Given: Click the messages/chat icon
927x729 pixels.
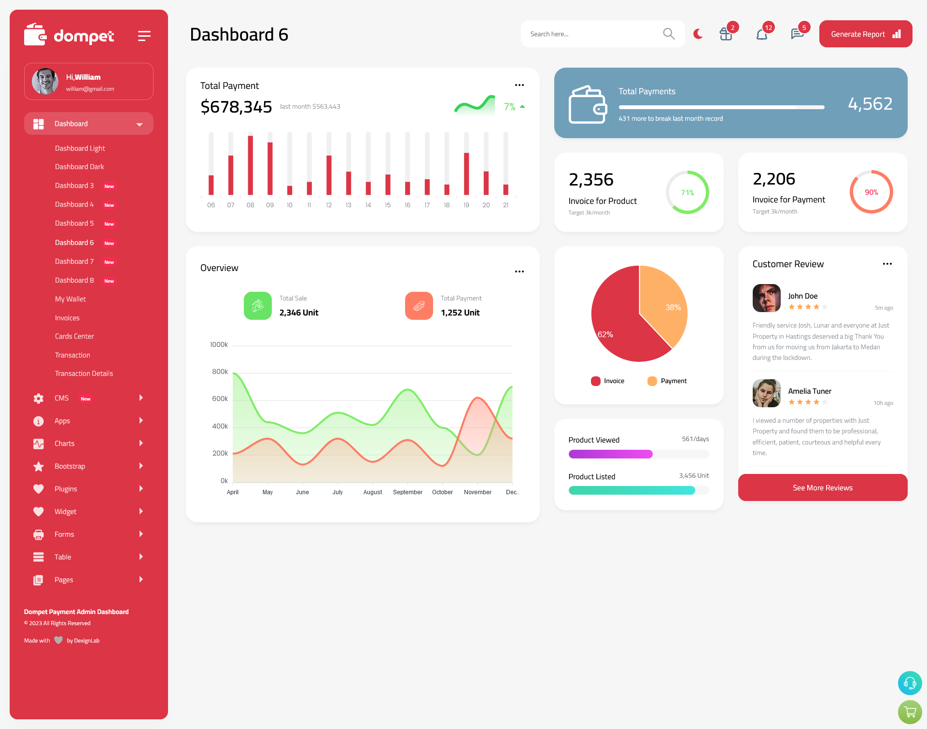Looking at the screenshot, I should [796, 34].
